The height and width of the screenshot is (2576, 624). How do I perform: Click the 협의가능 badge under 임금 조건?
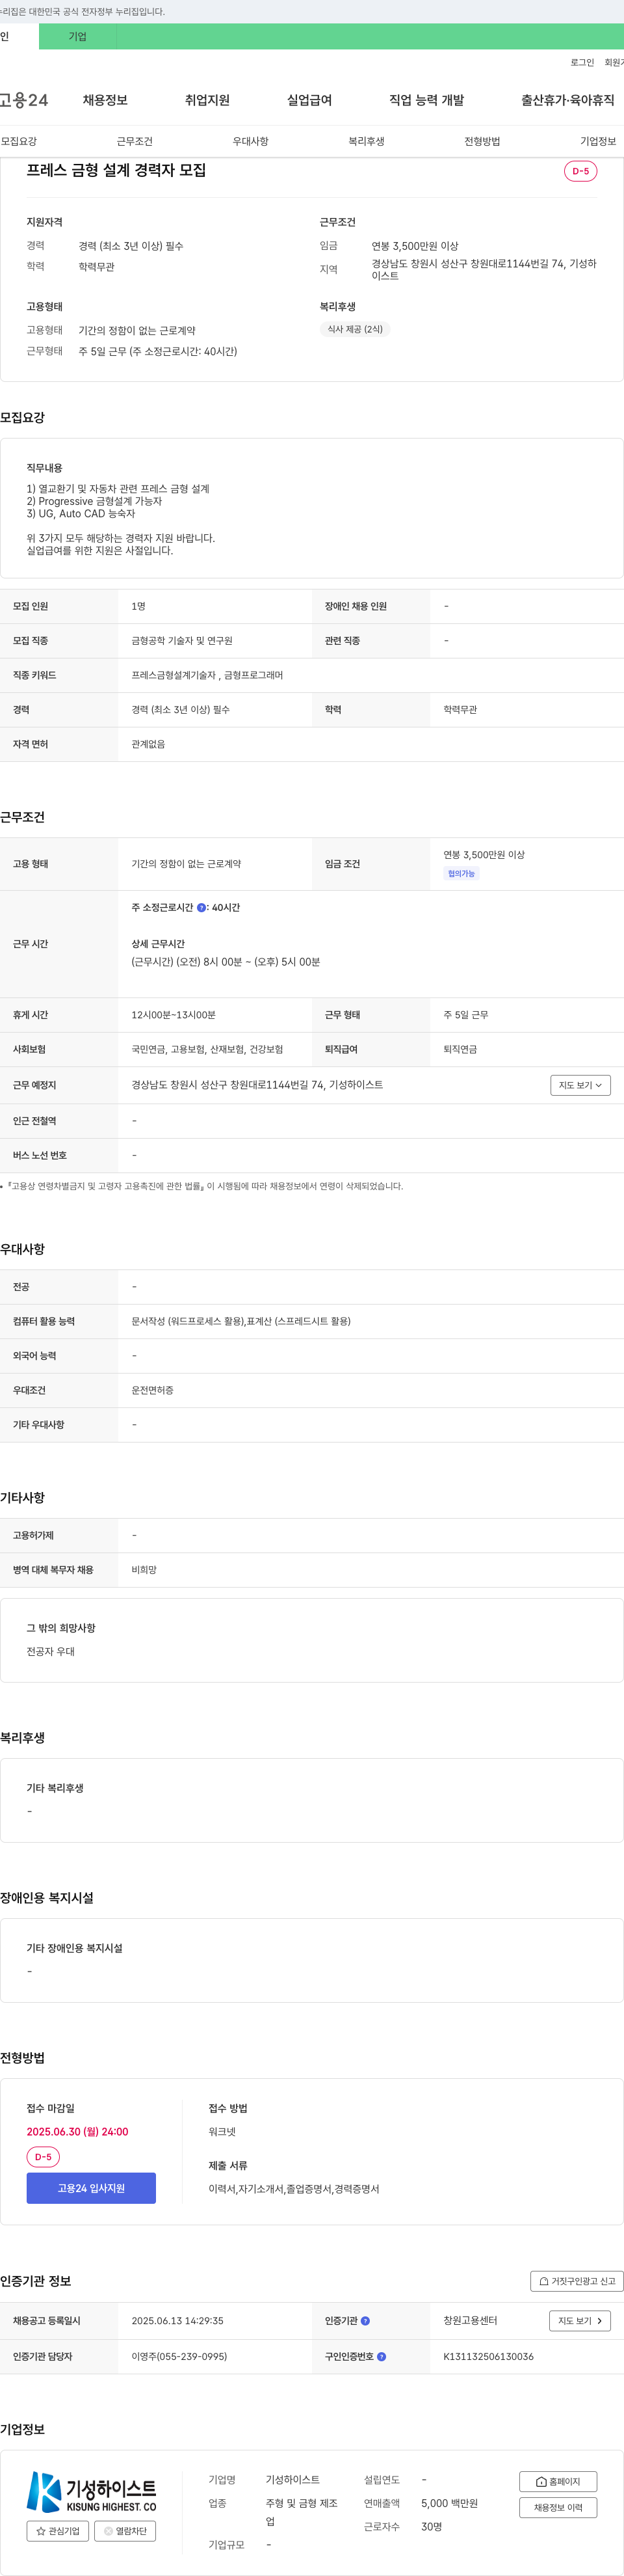[461, 874]
